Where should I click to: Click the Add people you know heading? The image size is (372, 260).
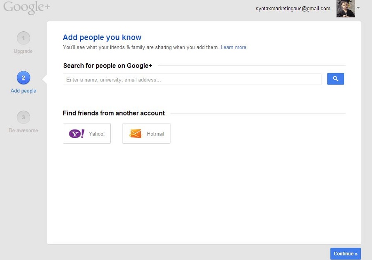(x=102, y=38)
